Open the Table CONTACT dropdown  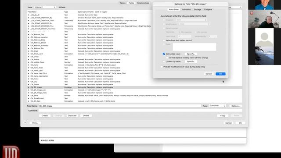click(45, 7)
